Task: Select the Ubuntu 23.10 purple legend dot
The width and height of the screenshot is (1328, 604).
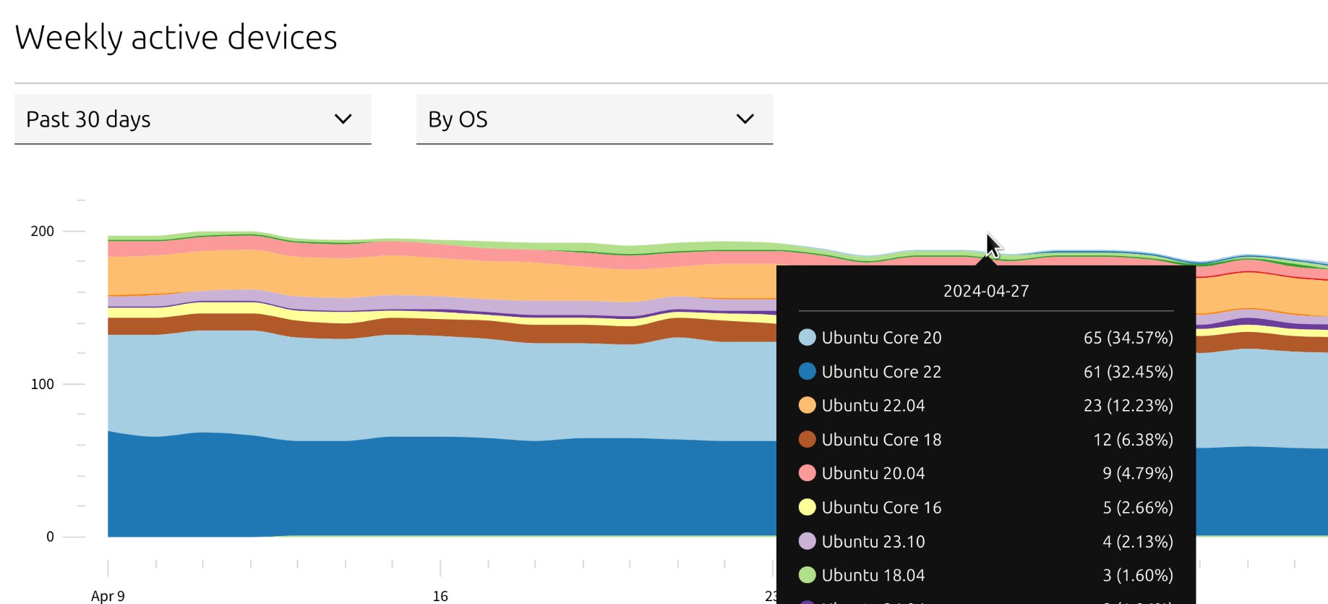Action: [x=807, y=541]
